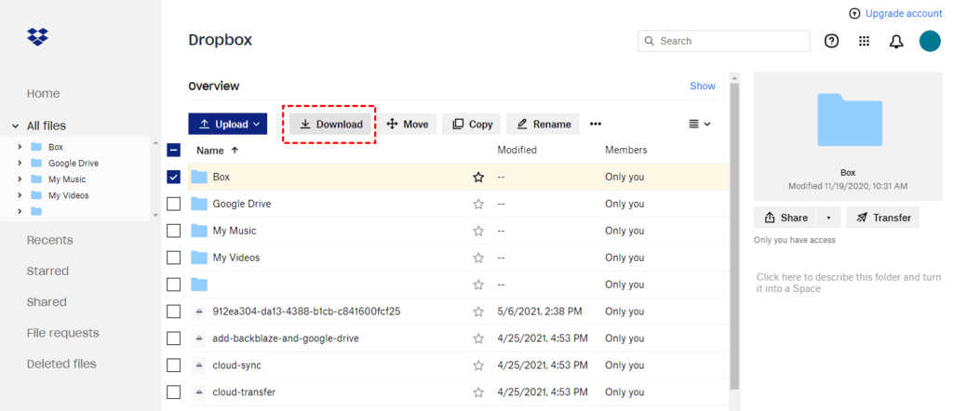
Task: Toggle the select-all checkbox in header
Action: (173, 150)
